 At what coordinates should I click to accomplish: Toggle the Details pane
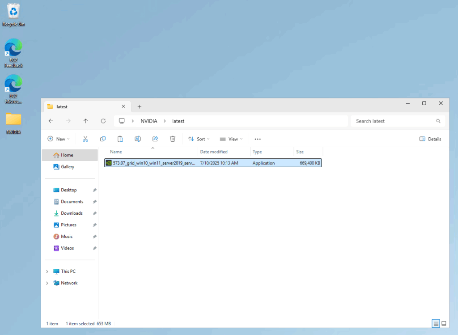pyautogui.click(x=430, y=139)
